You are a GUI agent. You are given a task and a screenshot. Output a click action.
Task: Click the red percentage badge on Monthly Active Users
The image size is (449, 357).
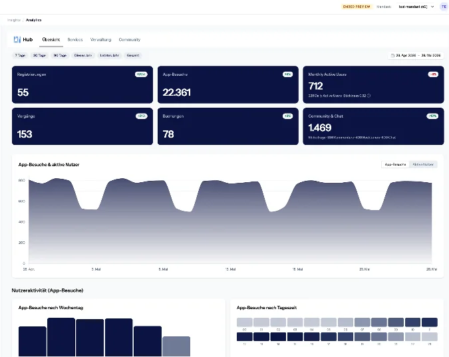(x=433, y=74)
